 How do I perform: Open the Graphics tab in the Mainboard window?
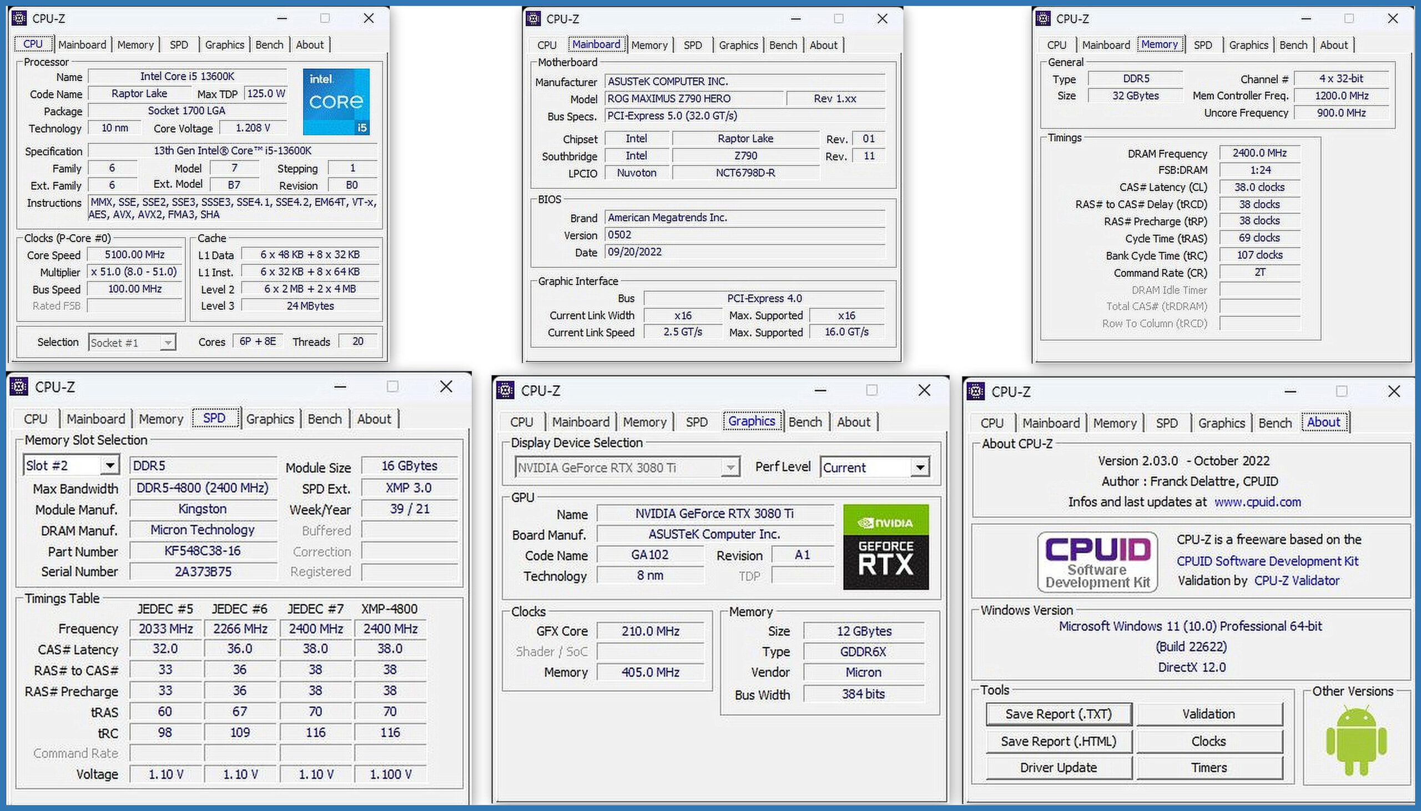click(738, 45)
